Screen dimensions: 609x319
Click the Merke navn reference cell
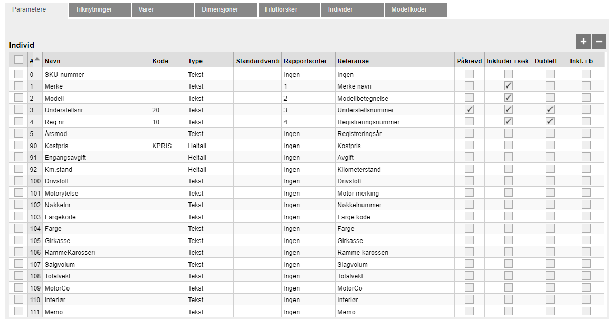[395, 86]
